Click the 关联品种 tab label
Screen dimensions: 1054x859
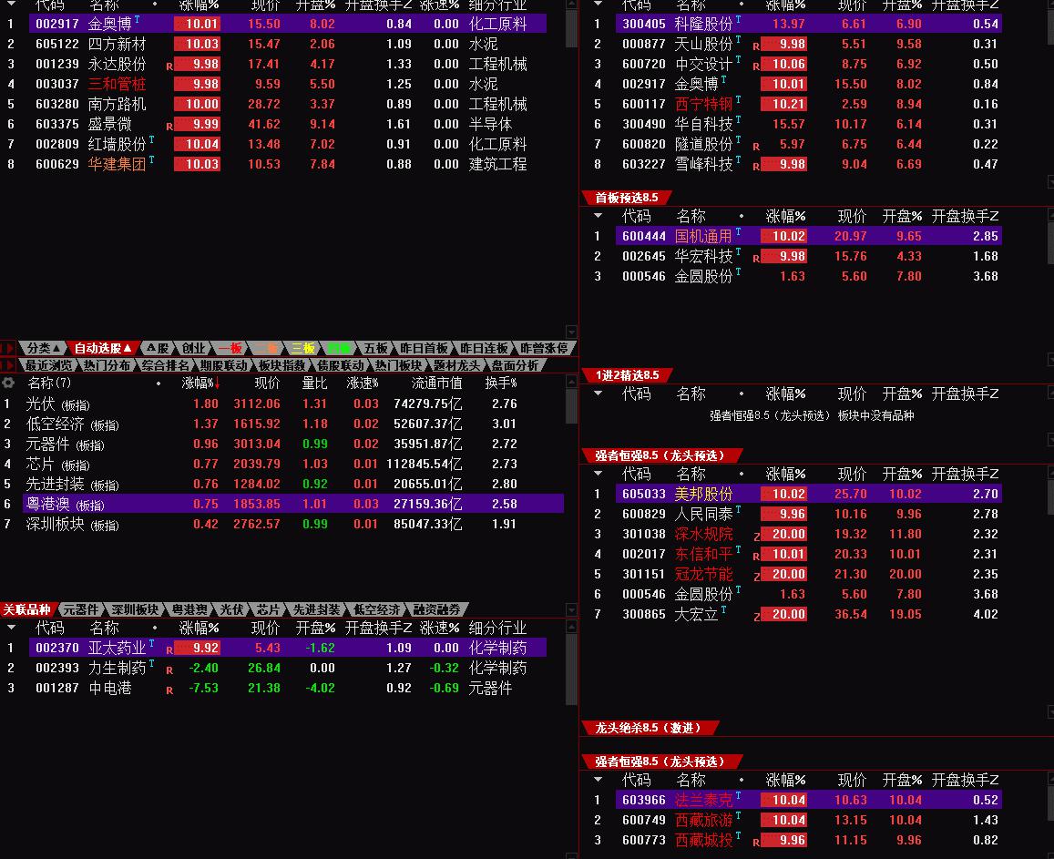(27, 609)
